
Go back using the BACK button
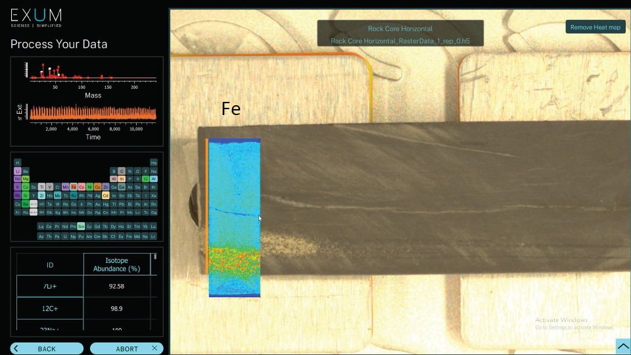coord(47,348)
